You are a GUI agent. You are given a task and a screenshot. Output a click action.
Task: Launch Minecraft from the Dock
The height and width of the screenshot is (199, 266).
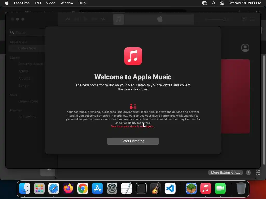[191, 188]
